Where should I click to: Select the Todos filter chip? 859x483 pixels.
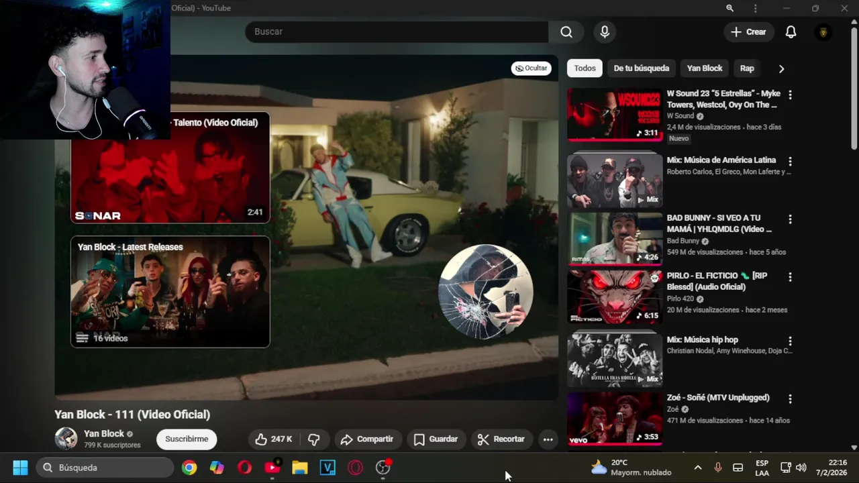(585, 68)
